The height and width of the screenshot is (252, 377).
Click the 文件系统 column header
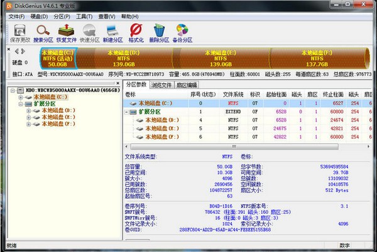(x=233, y=95)
